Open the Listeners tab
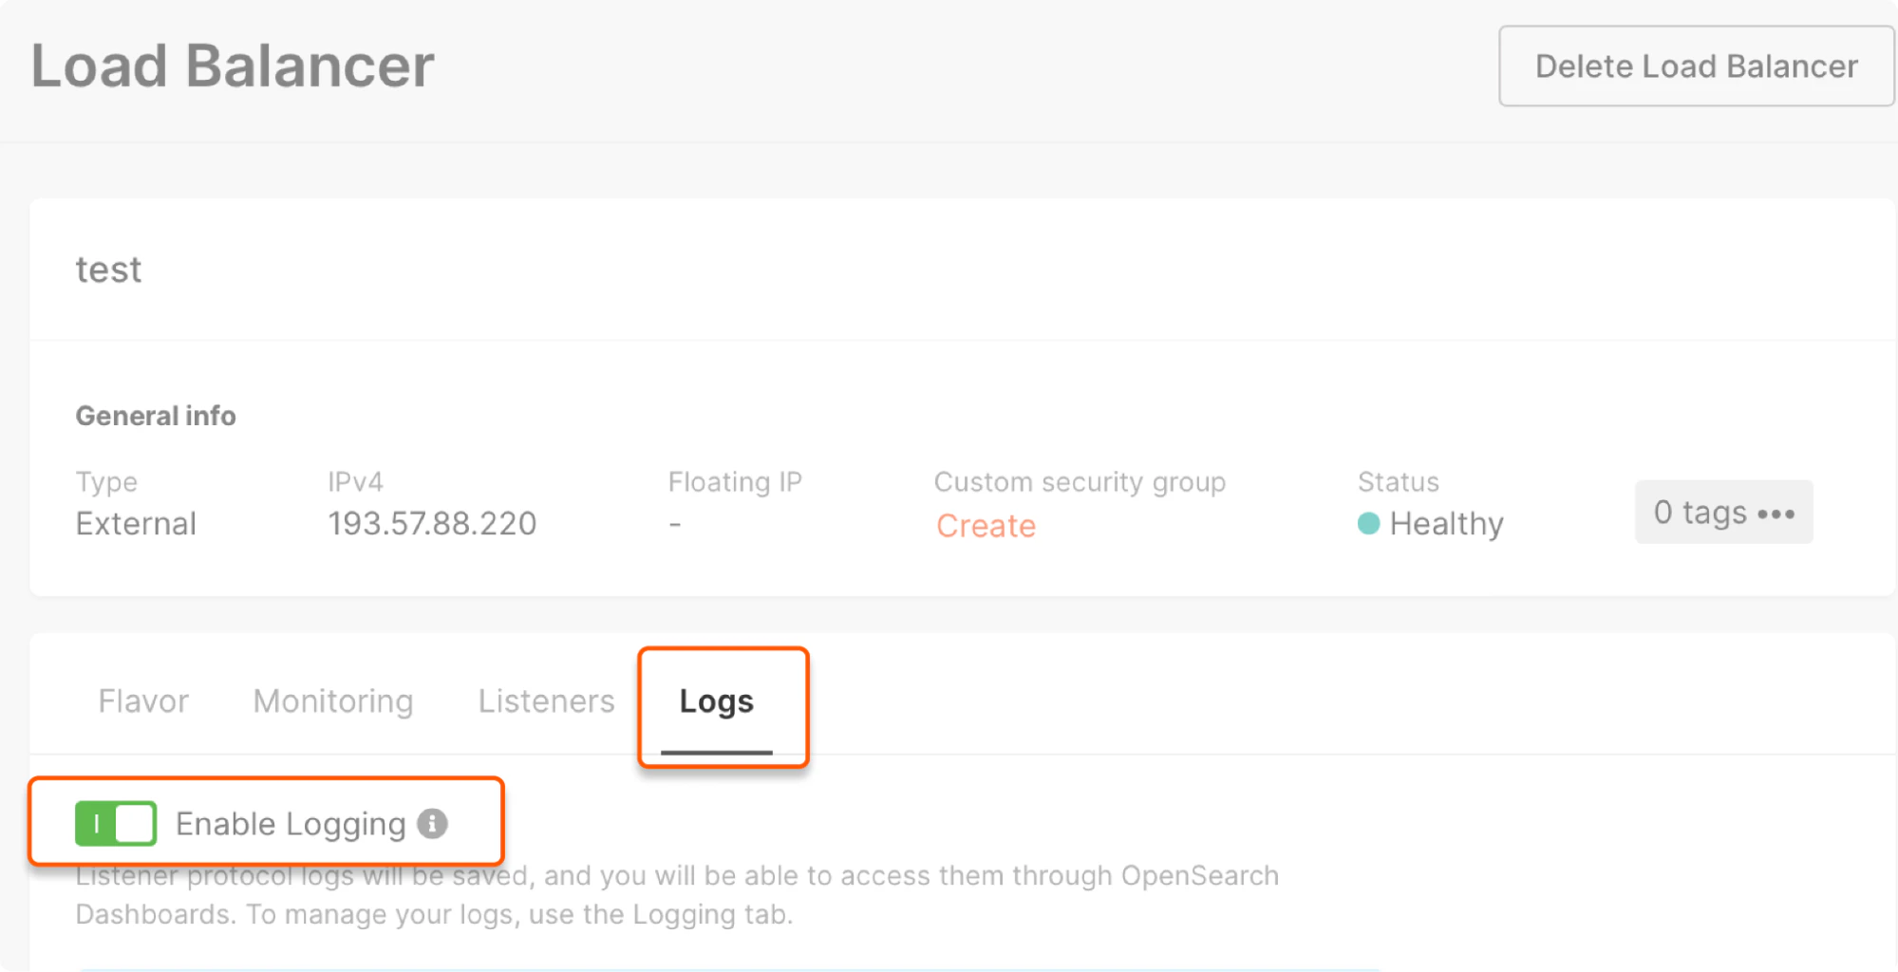Screen dimensions: 1898x972 coord(545,701)
